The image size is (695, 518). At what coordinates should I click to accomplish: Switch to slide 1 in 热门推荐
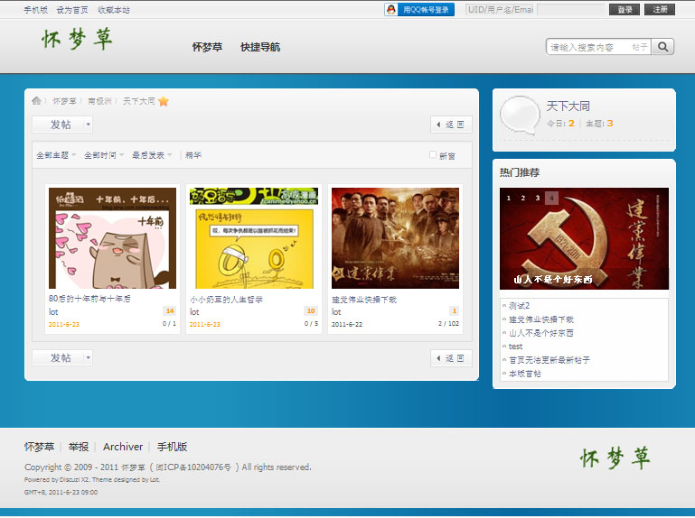(x=509, y=198)
